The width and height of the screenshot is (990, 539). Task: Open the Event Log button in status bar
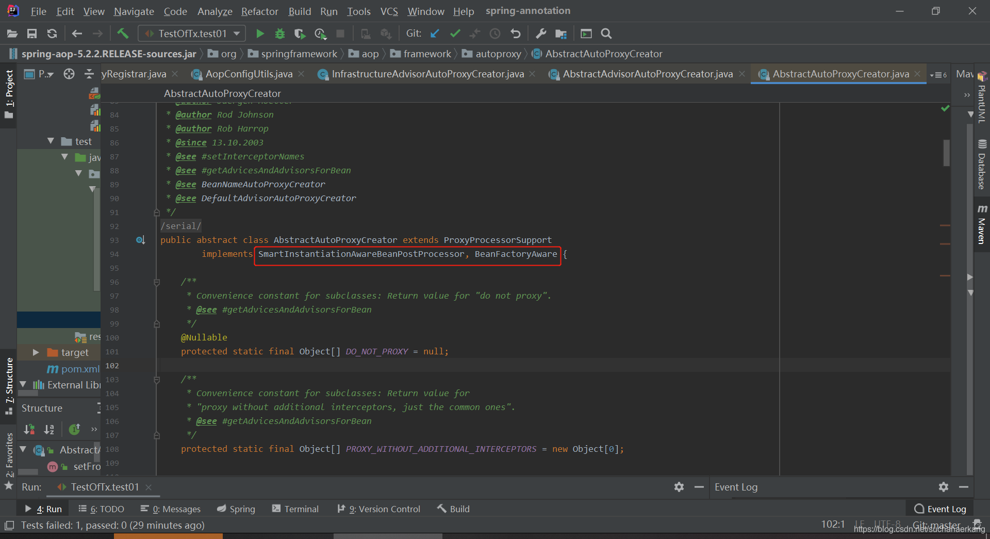point(940,509)
